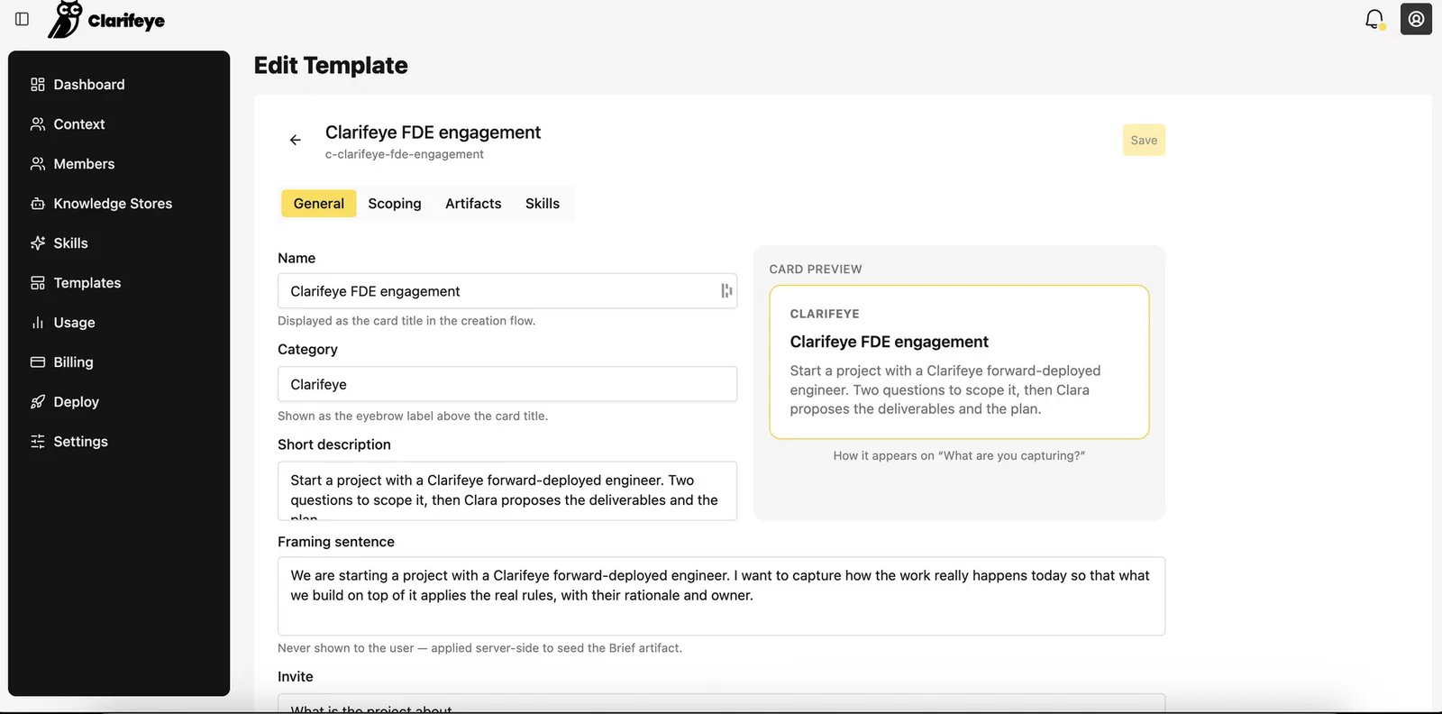Viewport: 1442px width, 714px height.
Task: Click the Usage bar chart icon
Action: click(38, 323)
